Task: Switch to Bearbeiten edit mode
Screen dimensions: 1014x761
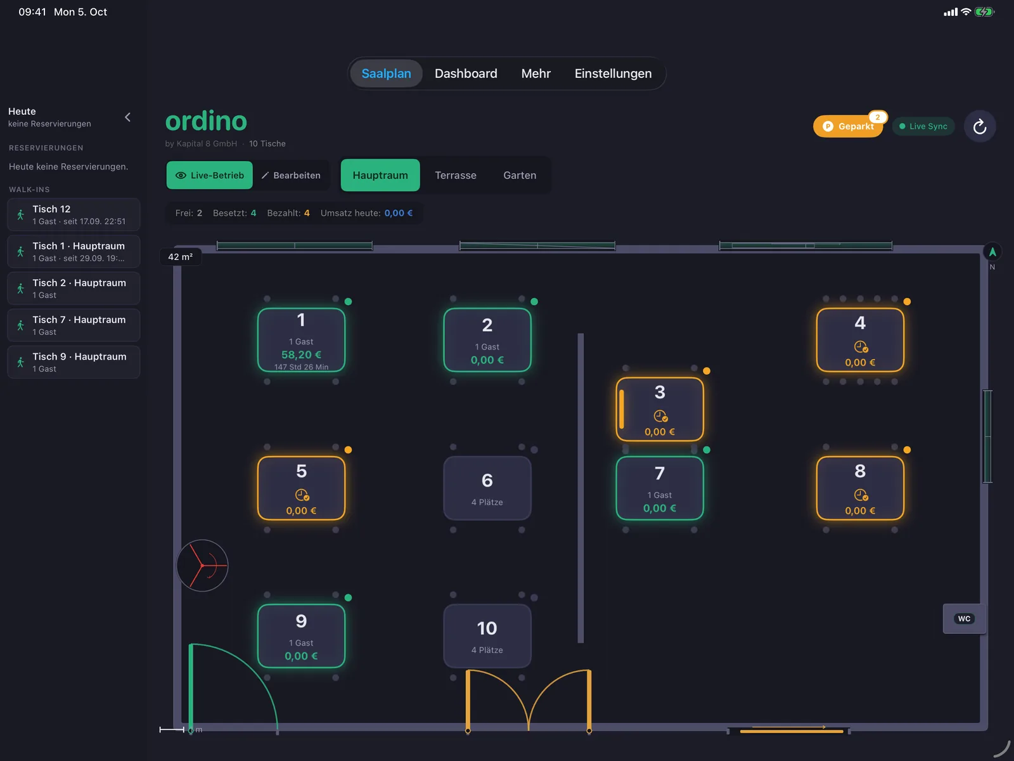Action: [291, 175]
